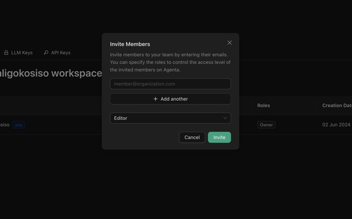352x219 pixels.
Task: Close the Invite Members dialog with X
Action: tap(229, 43)
